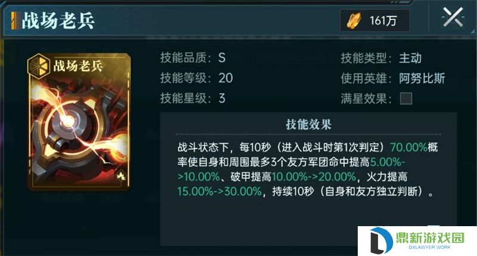The height and width of the screenshot is (256, 477).
Task: Click the 主动 skill type label
Action: tap(410, 58)
